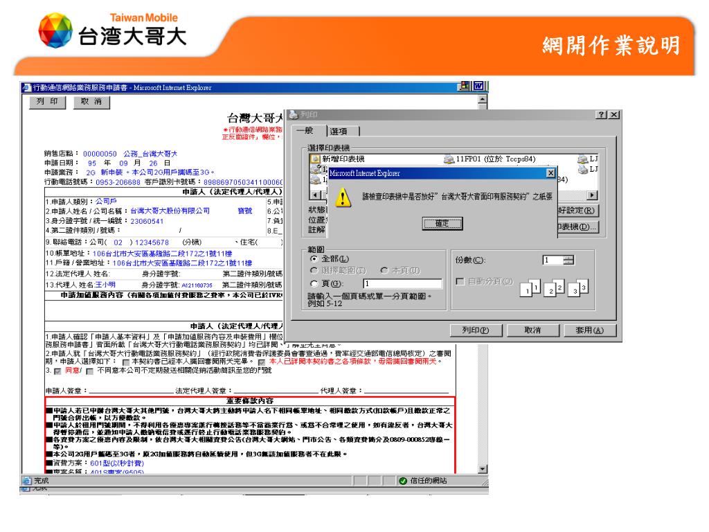
Task: Select the 新增印表機 add-printer icon
Action: (x=315, y=159)
